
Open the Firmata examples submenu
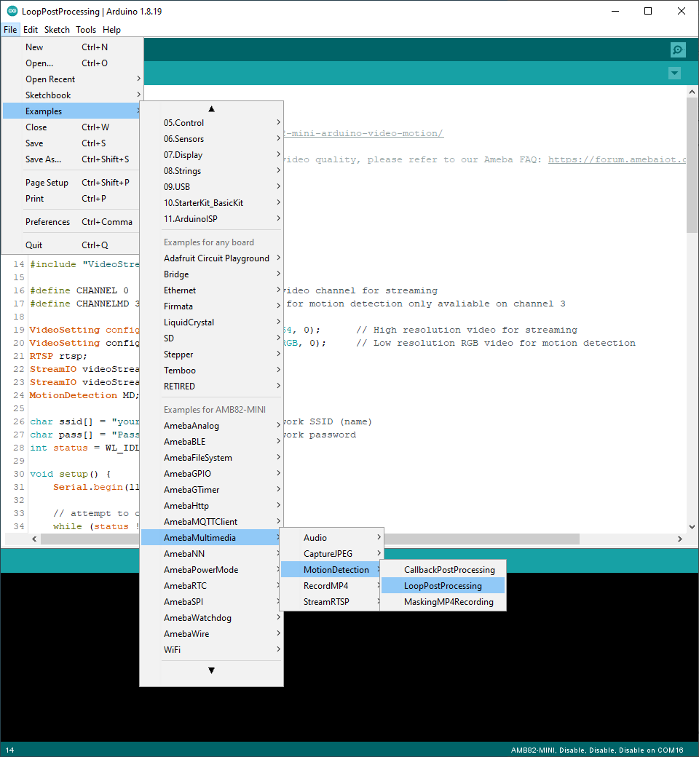click(x=212, y=306)
